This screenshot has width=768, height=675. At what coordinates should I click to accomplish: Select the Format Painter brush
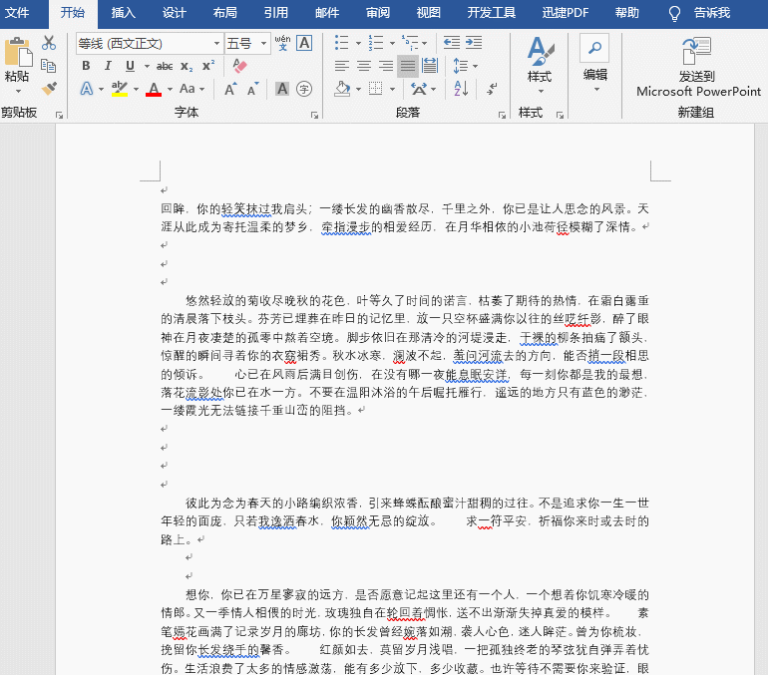pyautogui.click(x=49, y=89)
